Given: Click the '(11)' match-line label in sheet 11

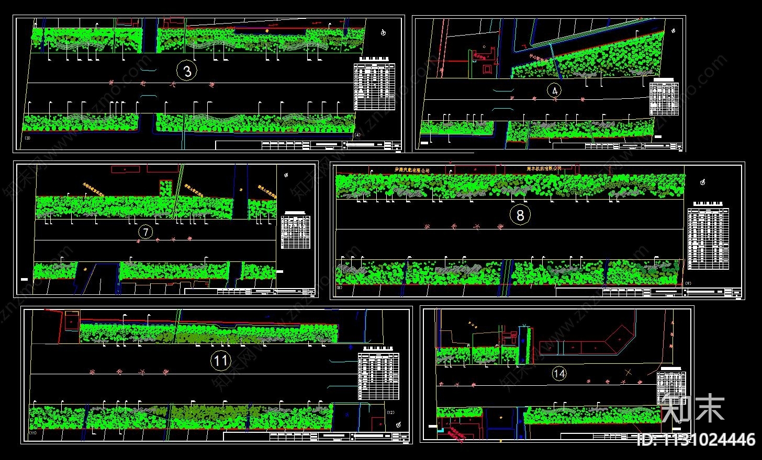Looking at the screenshot, I should (x=32, y=433).
